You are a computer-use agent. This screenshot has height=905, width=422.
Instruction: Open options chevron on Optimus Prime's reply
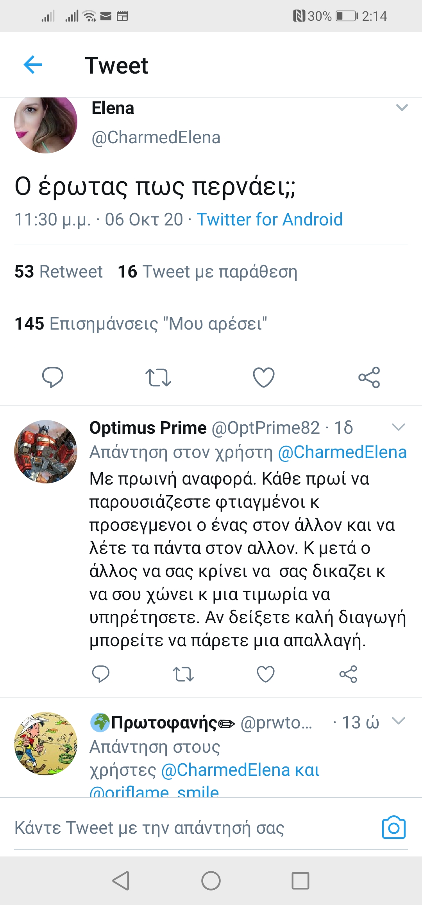click(x=398, y=427)
